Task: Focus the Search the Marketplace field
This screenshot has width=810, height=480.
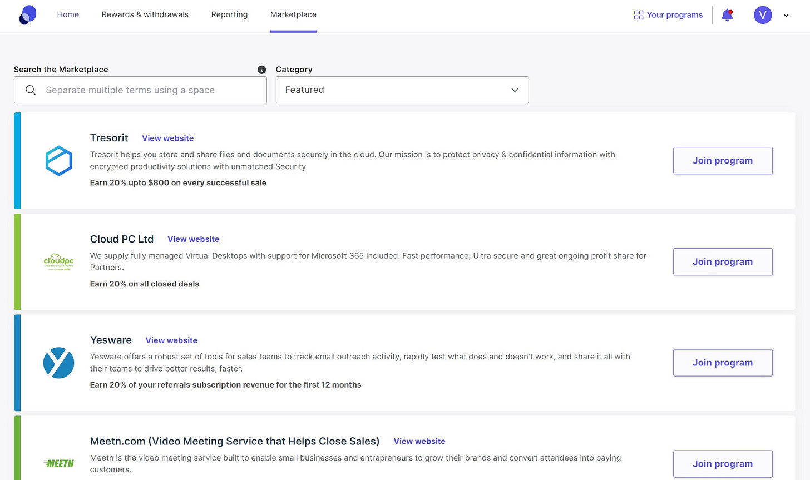Action: coord(140,90)
